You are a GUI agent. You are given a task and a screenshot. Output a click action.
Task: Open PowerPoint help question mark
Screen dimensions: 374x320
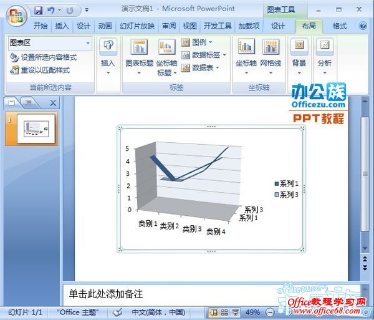pos(363,26)
